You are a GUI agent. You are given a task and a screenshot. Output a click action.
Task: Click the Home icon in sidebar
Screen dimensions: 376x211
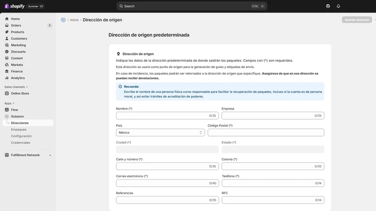pos(7,19)
